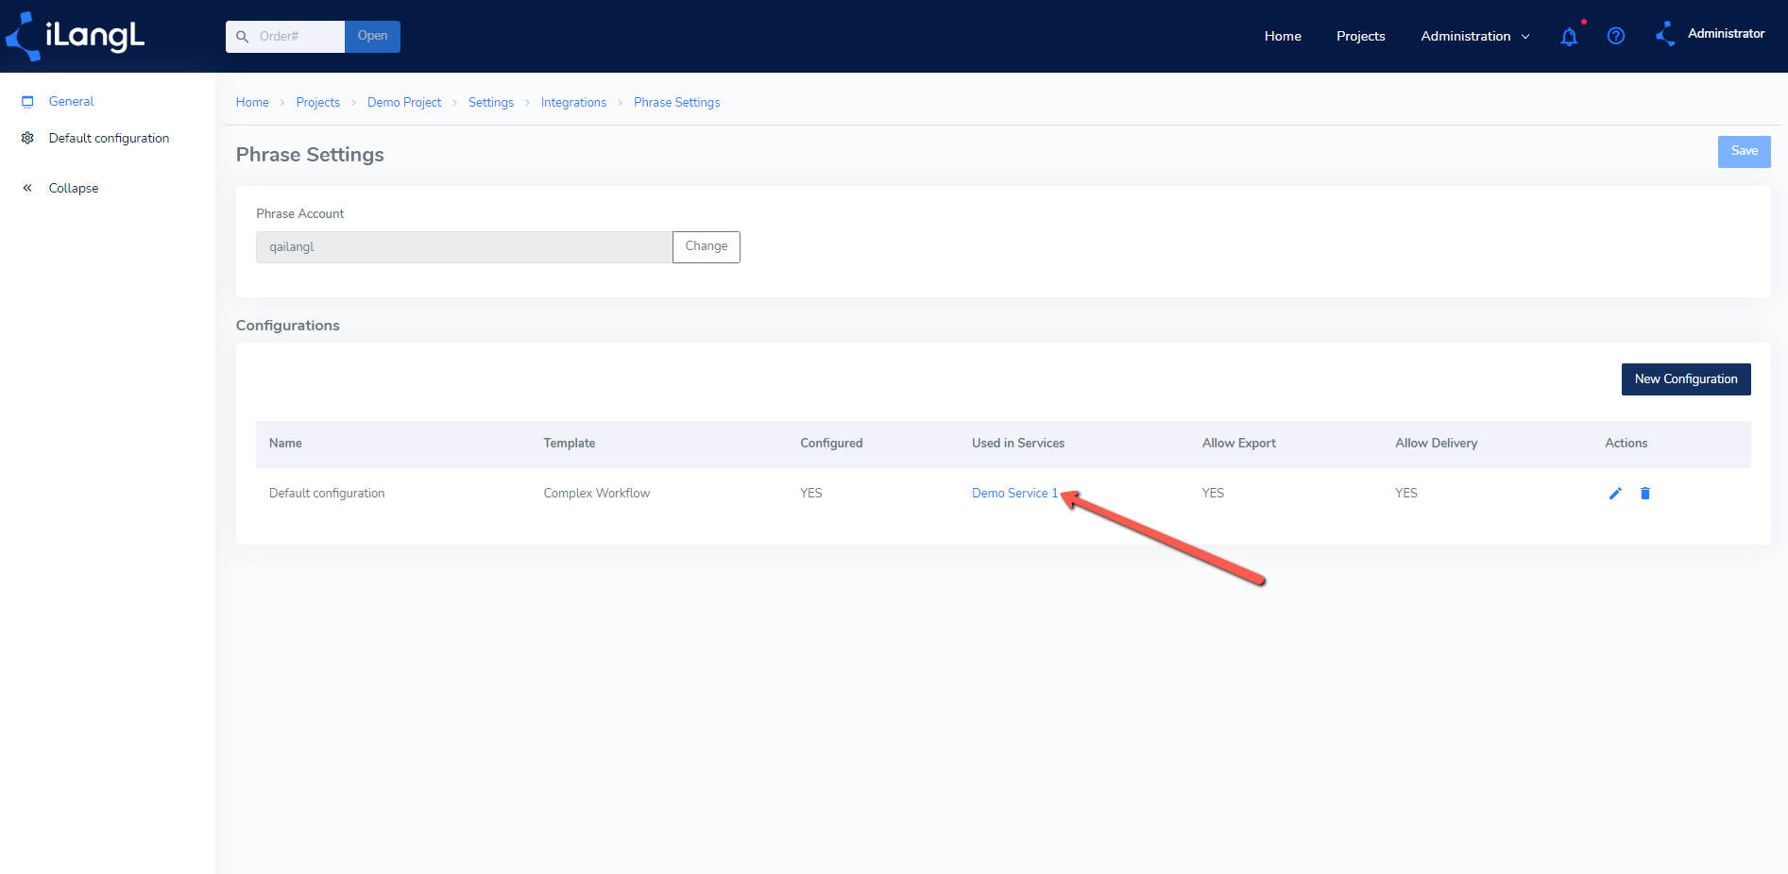The height and width of the screenshot is (874, 1788).
Task: Click the Configured column header
Action: (x=831, y=444)
